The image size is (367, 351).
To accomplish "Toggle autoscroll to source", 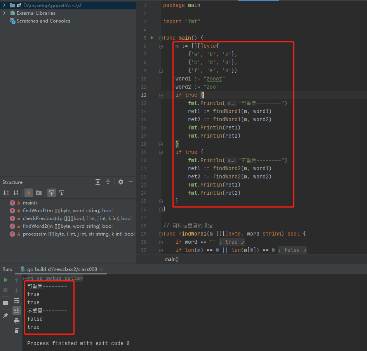I will click(52, 193).
